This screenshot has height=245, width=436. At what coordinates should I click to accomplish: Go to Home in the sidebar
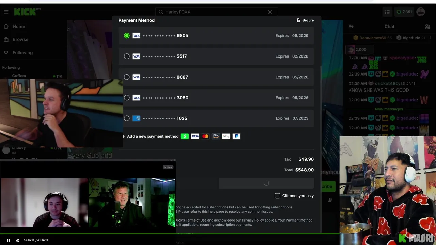click(15, 27)
